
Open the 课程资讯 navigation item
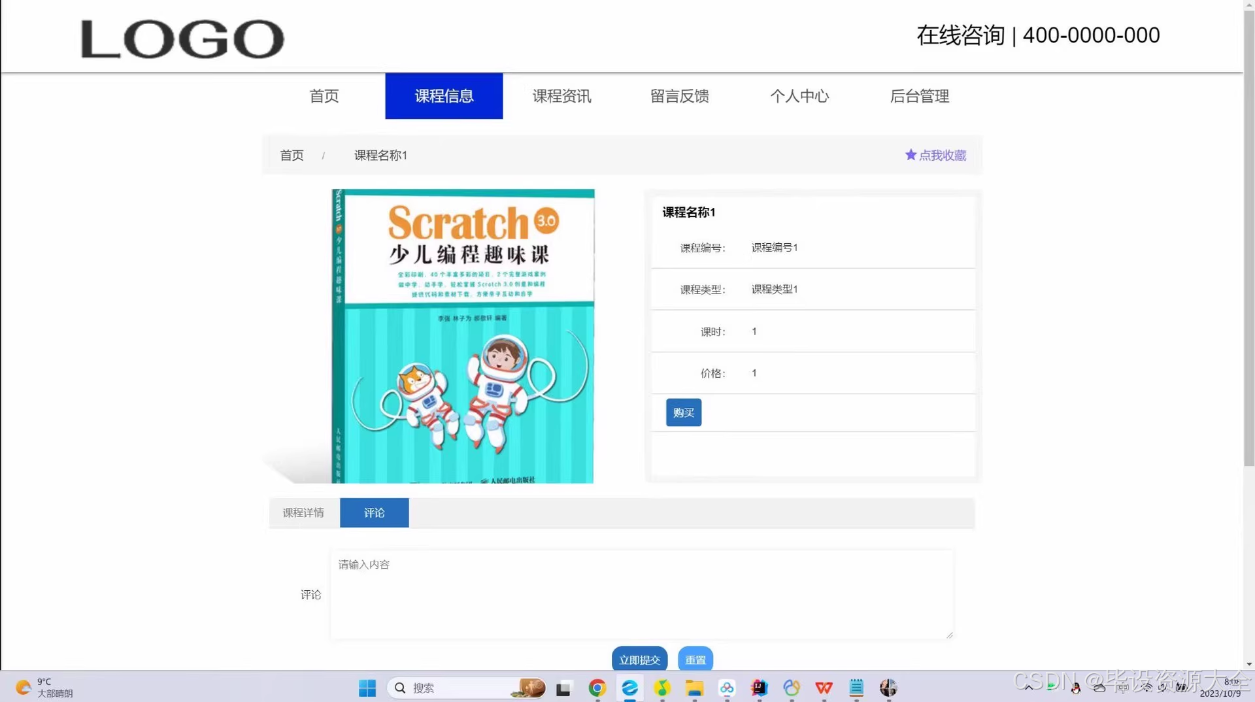click(561, 96)
